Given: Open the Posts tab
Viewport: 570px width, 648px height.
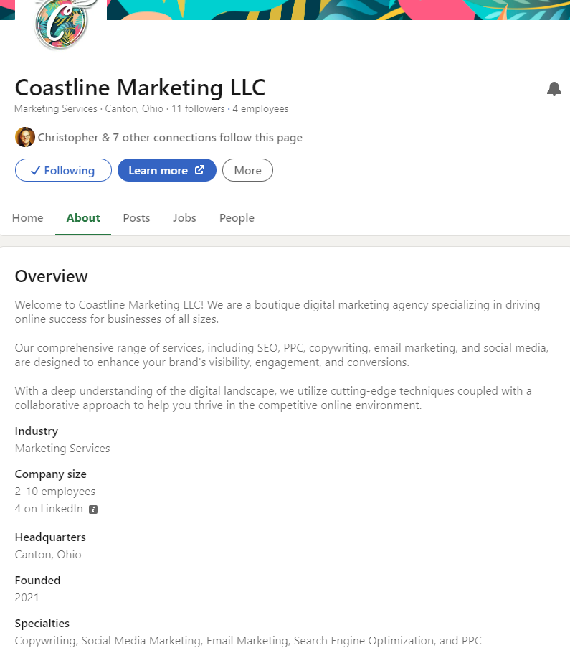Looking at the screenshot, I should pos(136,218).
